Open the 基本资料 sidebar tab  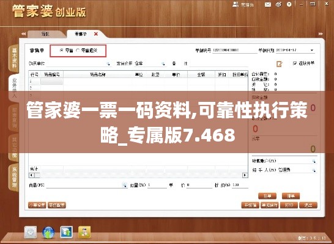[x=14, y=58]
